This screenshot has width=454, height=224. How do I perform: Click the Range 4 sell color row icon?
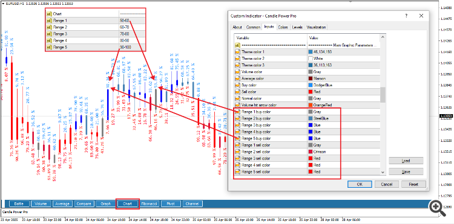(238, 165)
